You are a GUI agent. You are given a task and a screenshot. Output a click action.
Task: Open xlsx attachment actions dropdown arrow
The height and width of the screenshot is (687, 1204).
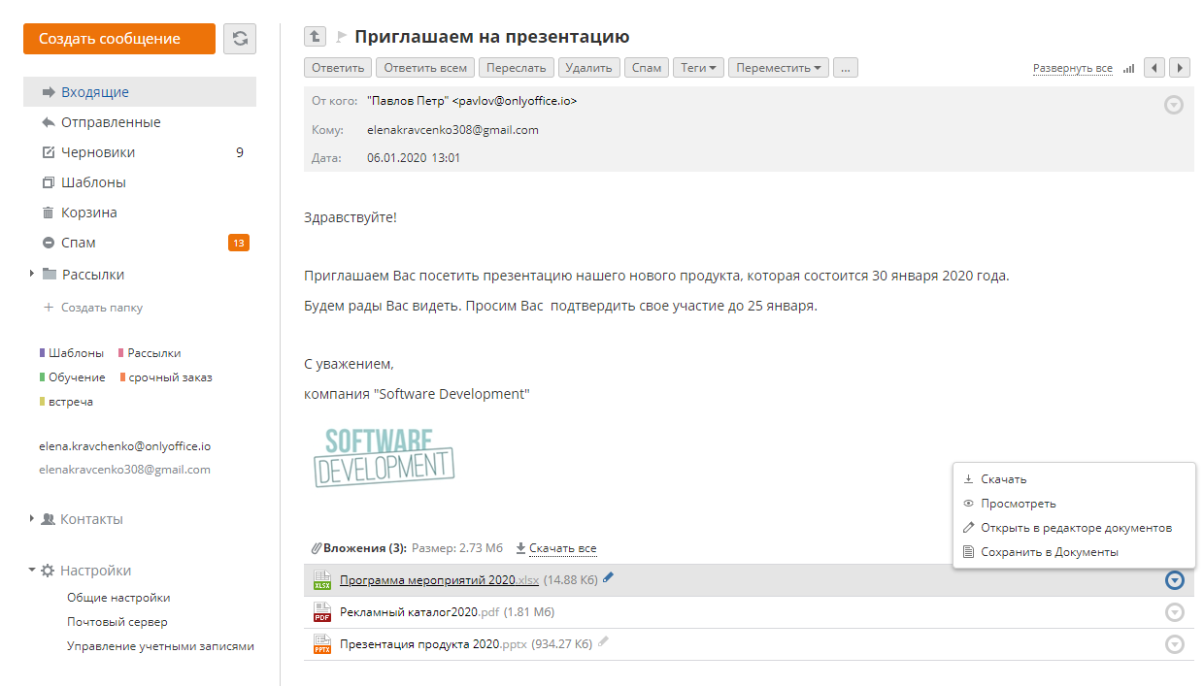[1175, 580]
